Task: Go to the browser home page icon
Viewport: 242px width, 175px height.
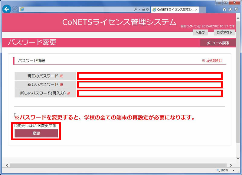Action: click(224, 9)
